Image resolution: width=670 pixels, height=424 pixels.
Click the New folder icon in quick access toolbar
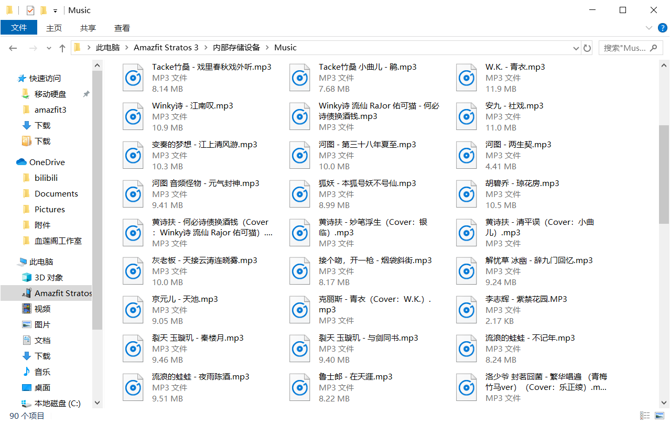point(44,10)
